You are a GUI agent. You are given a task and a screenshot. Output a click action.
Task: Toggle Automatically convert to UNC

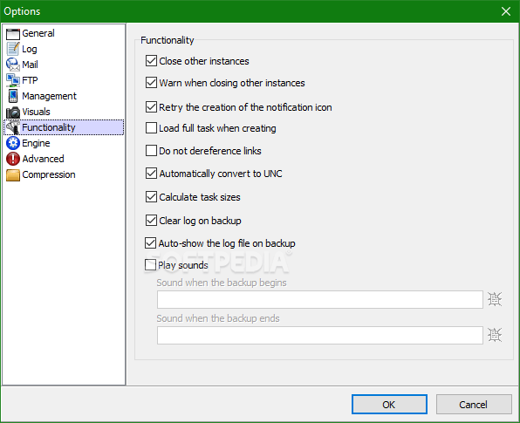click(151, 174)
